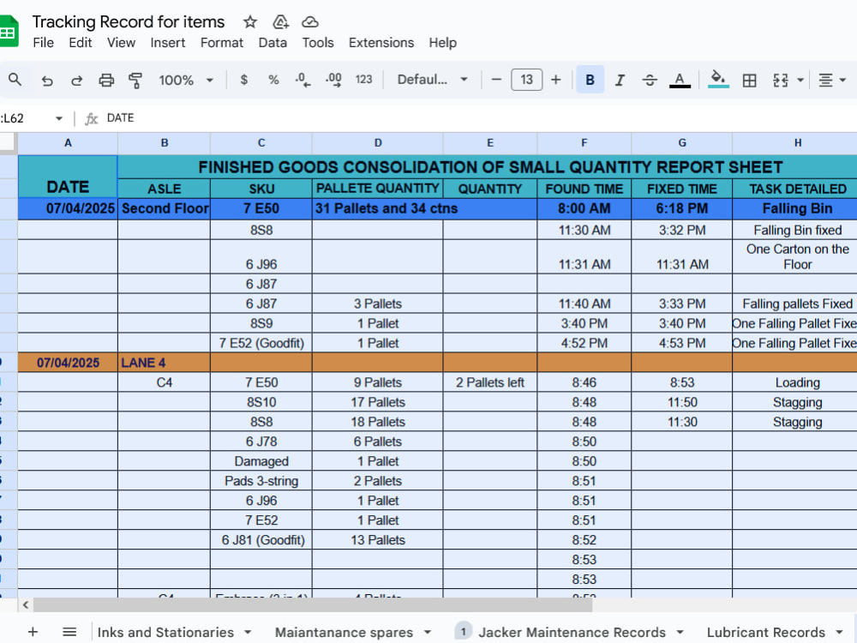Image resolution: width=857 pixels, height=643 pixels.
Task: Open the File menu
Action: click(43, 43)
